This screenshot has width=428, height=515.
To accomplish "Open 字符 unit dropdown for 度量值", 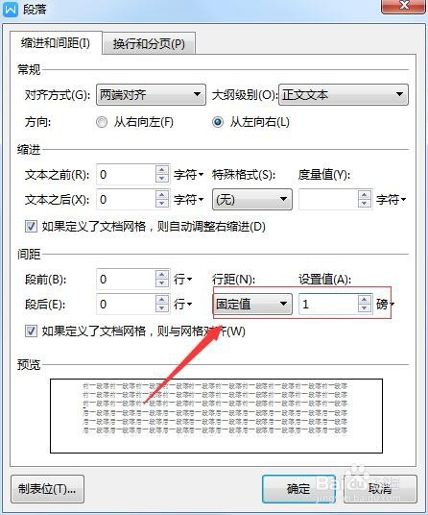I will point(391,199).
